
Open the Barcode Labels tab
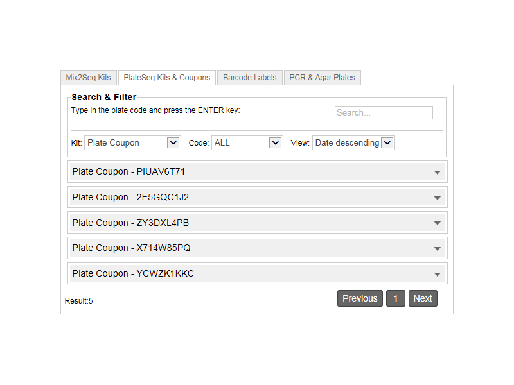click(x=250, y=78)
